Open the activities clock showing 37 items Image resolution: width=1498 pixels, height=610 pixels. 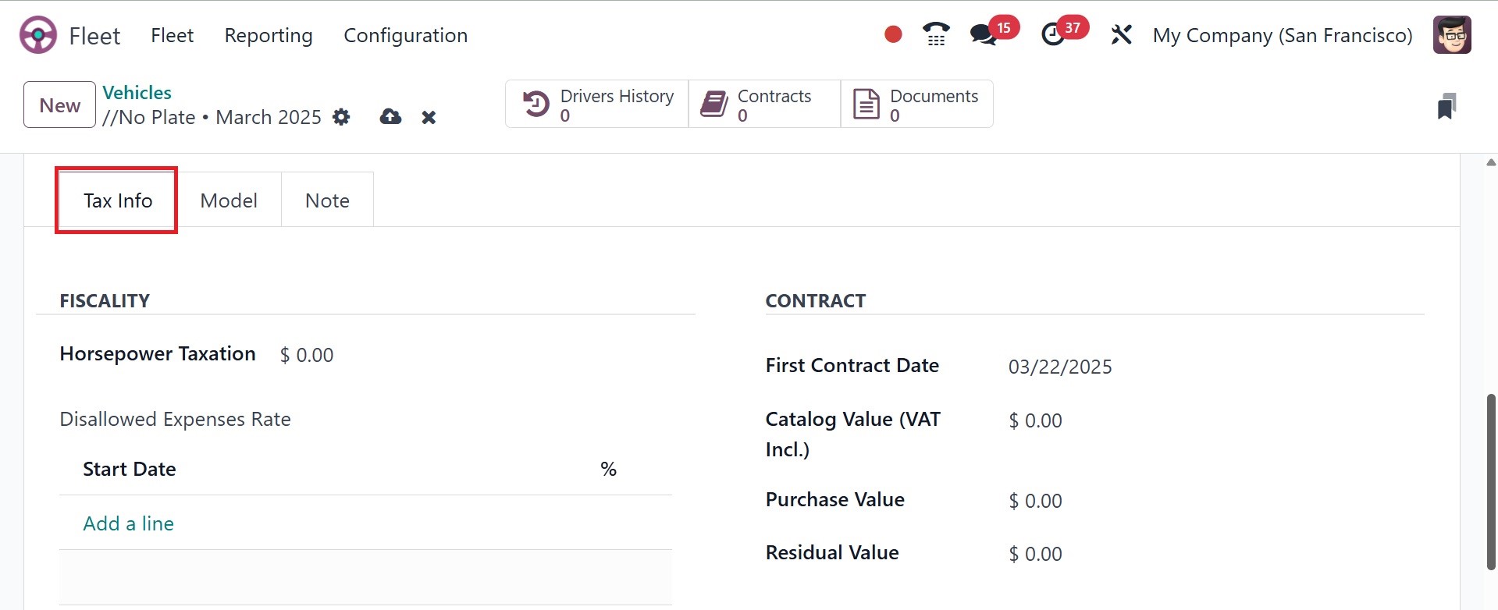1054,35
